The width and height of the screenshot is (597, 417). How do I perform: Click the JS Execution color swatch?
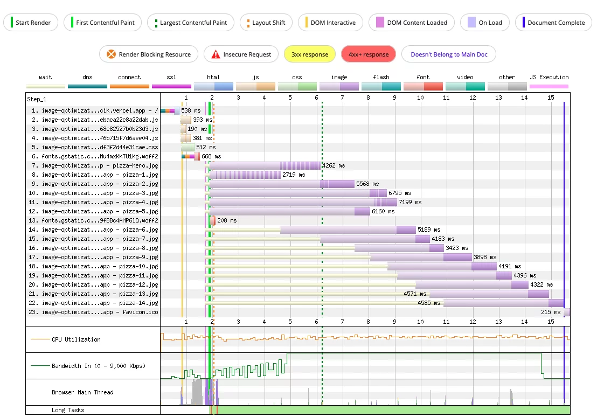pos(549,86)
